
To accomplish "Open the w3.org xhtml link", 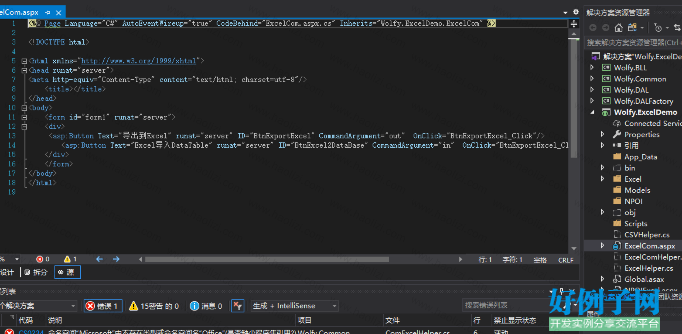I will (x=139, y=61).
